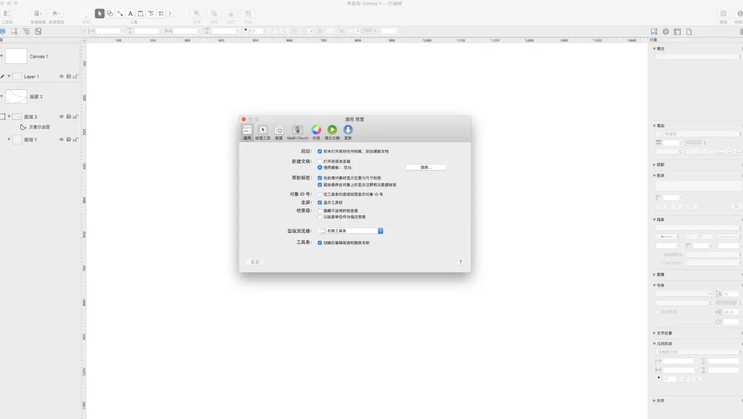This screenshot has height=419, width=743.
Task: Switch sidebar to selection view icon
Action: (x=38, y=31)
